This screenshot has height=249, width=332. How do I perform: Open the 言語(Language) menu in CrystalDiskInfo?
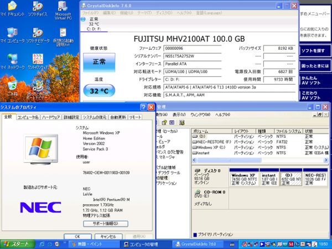click(x=209, y=13)
